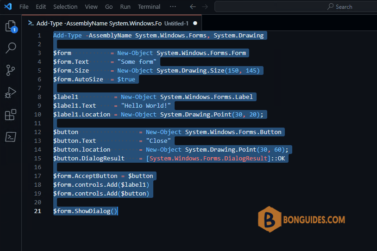Screen dimensions: 377x251
Task: Click $form.ShowDialog() on line 21
Action: (x=85, y=211)
